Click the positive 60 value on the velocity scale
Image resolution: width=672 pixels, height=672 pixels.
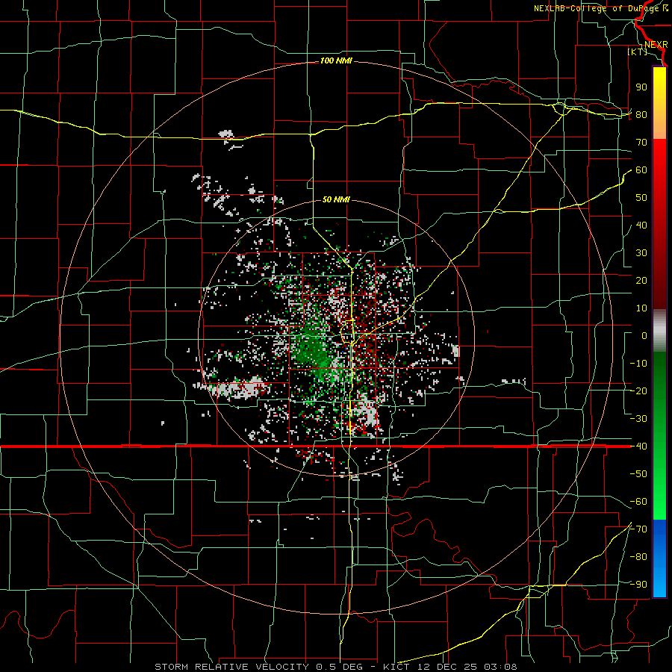pos(641,170)
